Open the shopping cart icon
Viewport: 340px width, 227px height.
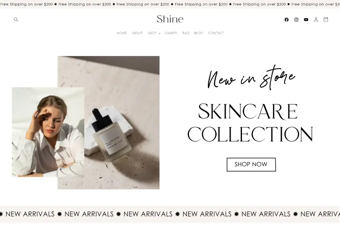pyautogui.click(x=326, y=20)
